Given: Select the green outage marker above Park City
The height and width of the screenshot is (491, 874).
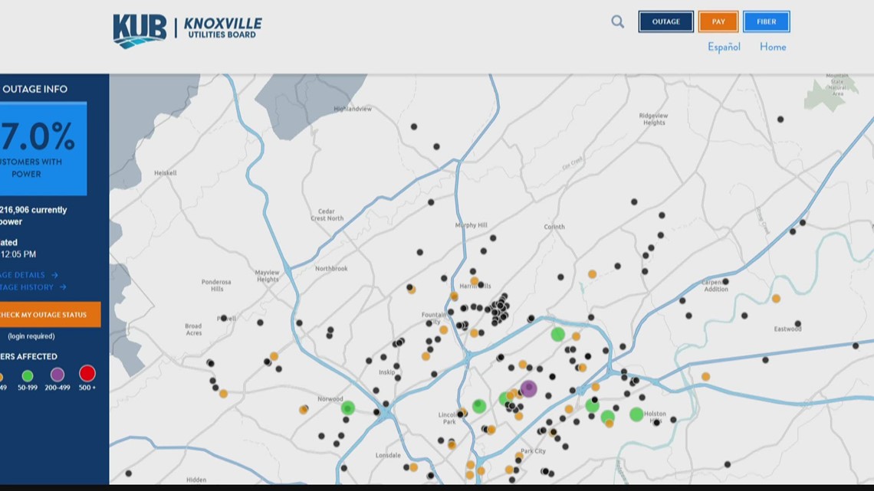Looking at the screenshot, I should [x=503, y=398].
